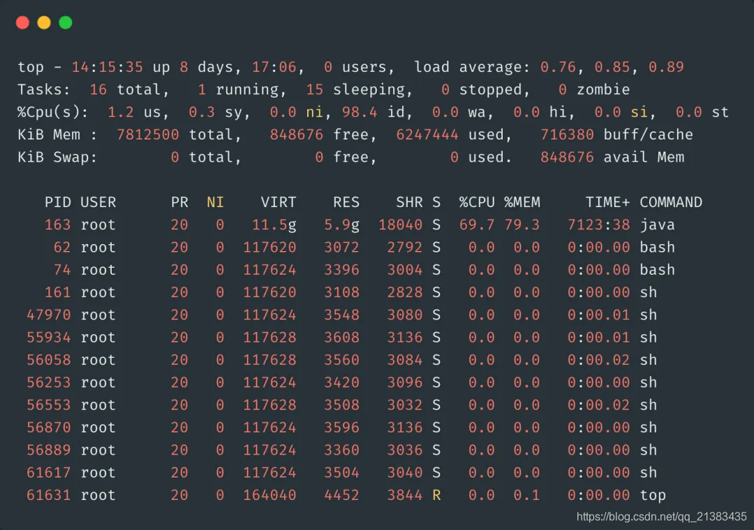The width and height of the screenshot is (754, 530).
Task: Click the top command name in last row
Action: click(653, 495)
